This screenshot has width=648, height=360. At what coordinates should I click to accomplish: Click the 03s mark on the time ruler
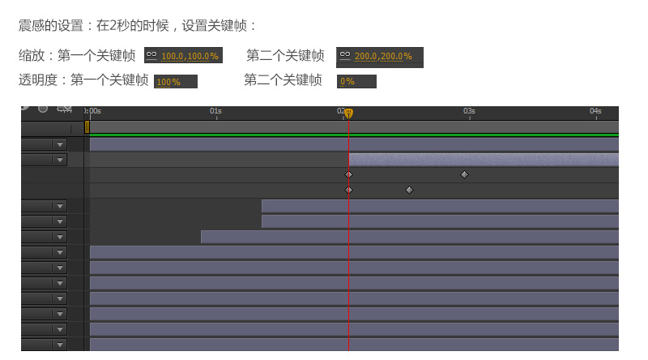469,111
